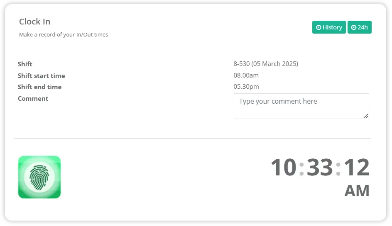Click the 'AM' indicator under the clock
Screen dimensions: 392x226
pyautogui.click(x=357, y=191)
